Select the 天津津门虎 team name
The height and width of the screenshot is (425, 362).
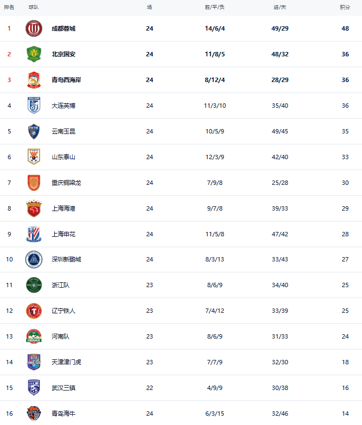[66, 362]
